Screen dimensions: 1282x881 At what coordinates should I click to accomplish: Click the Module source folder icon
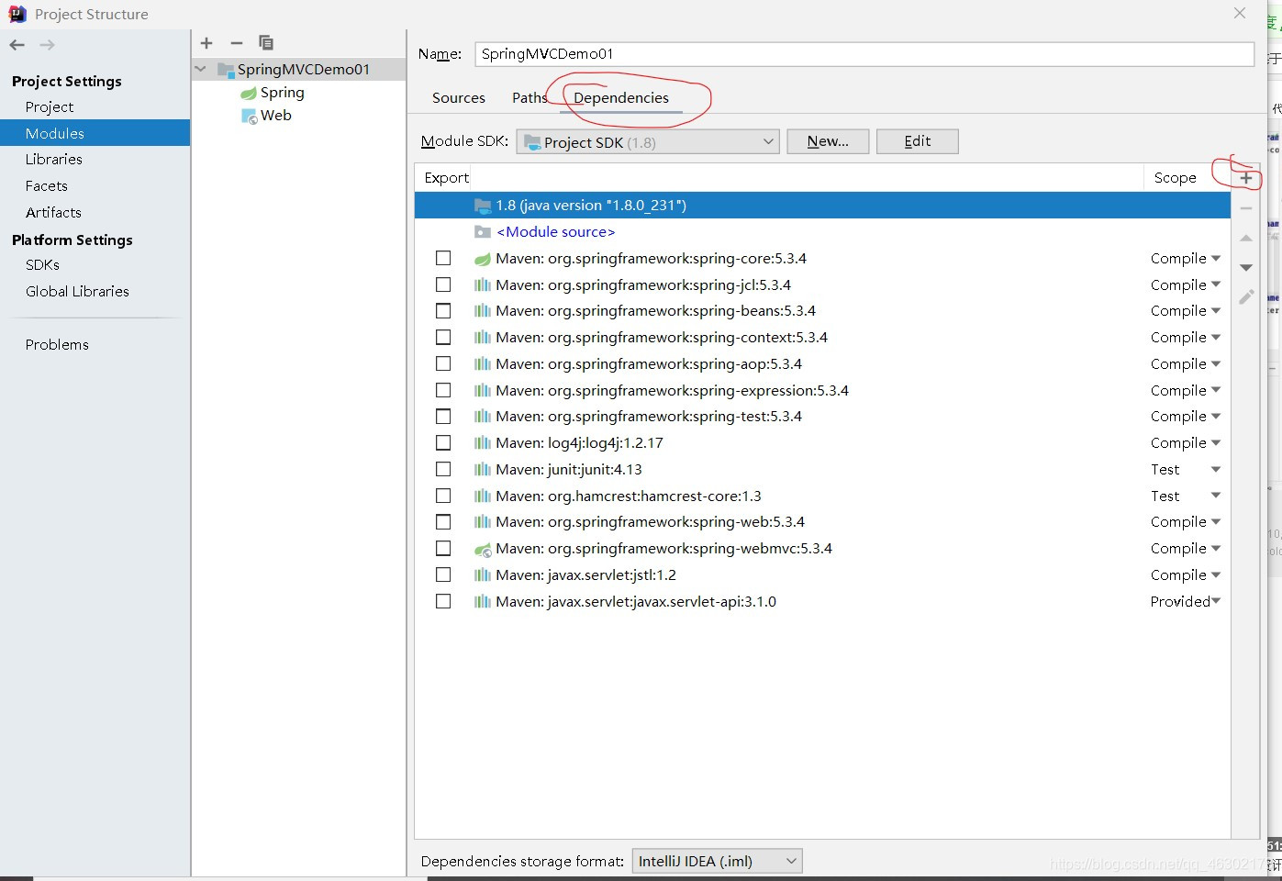[x=483, y=232]
